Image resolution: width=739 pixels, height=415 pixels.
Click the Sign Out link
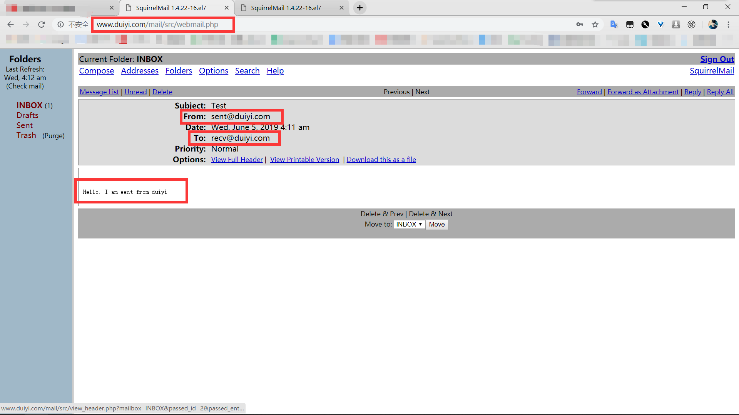(717, 59)
